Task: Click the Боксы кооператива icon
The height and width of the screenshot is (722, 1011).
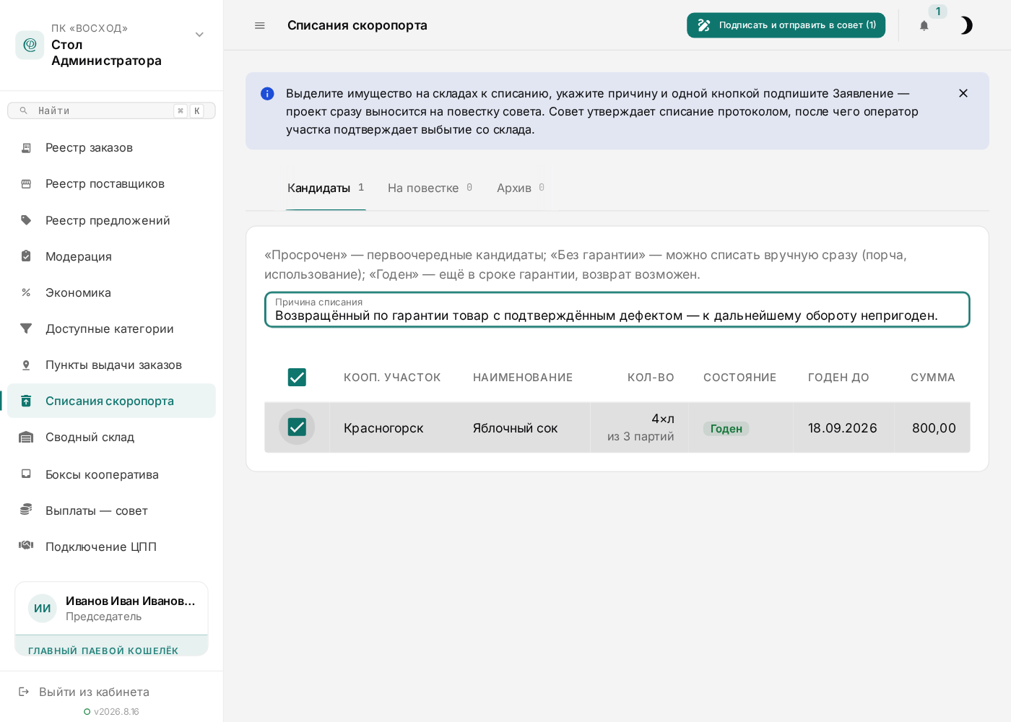Action: pos(26,474)
